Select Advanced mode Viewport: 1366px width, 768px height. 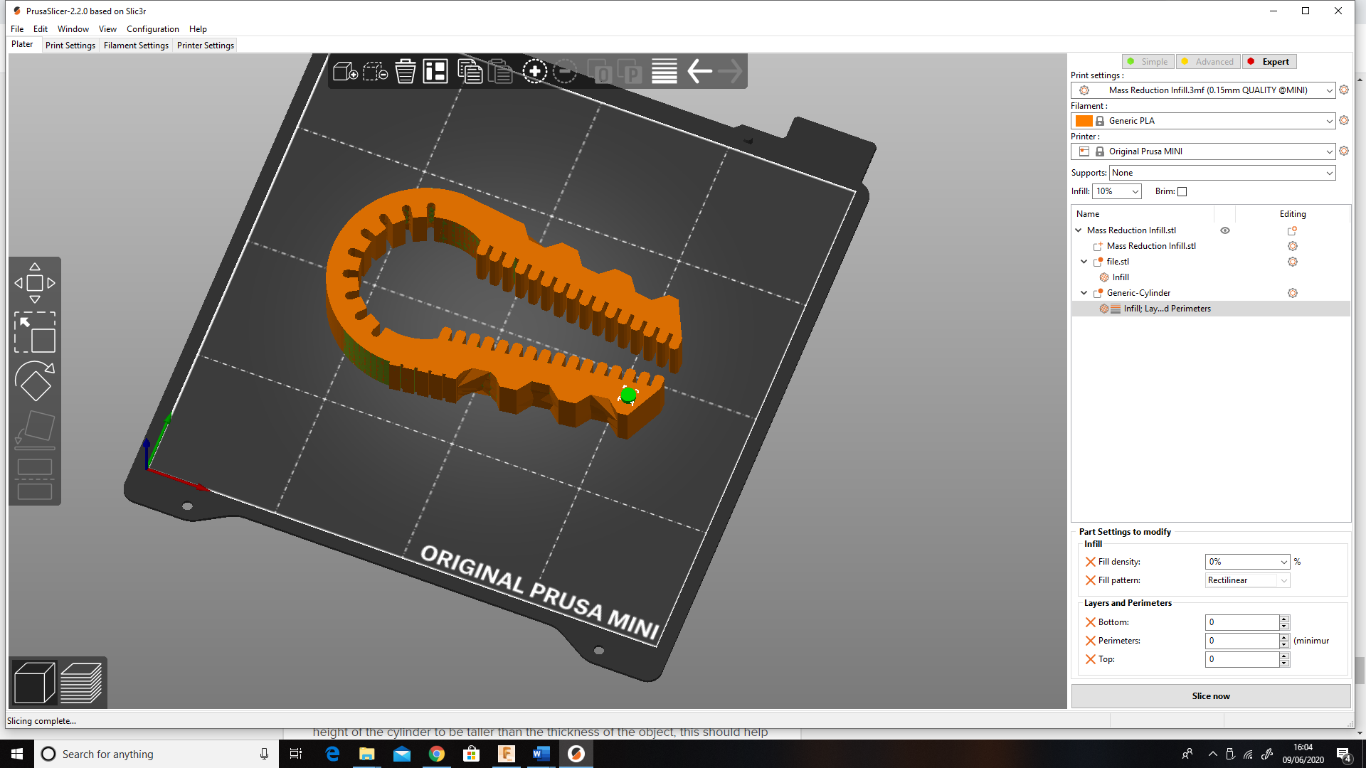1208,62
